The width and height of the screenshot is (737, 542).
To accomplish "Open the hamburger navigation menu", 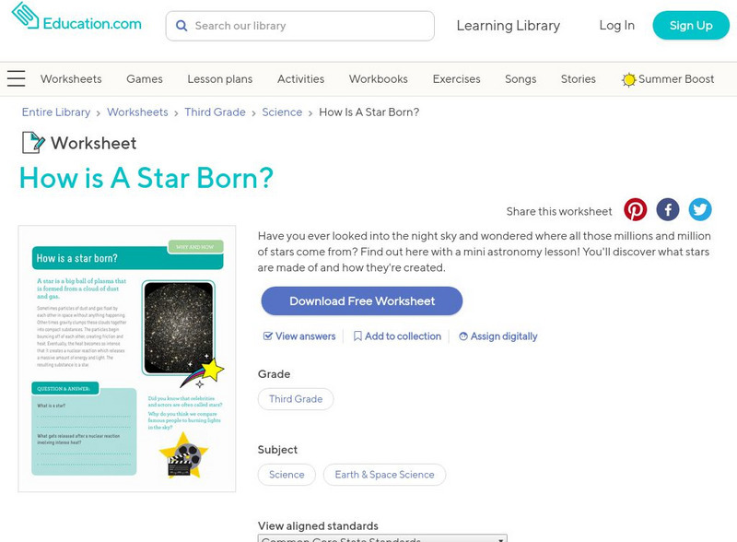I will click(x=16, y=78).
